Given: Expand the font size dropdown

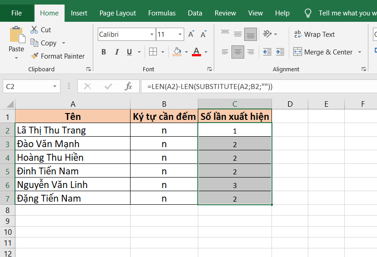Looking at the screenshot, I should coord(181,35).
